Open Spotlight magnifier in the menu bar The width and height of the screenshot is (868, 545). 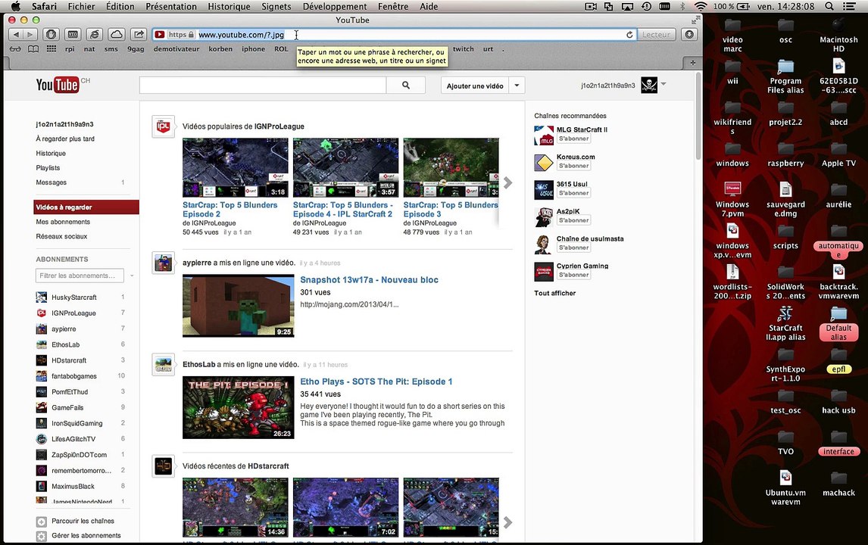coord(829,6)
